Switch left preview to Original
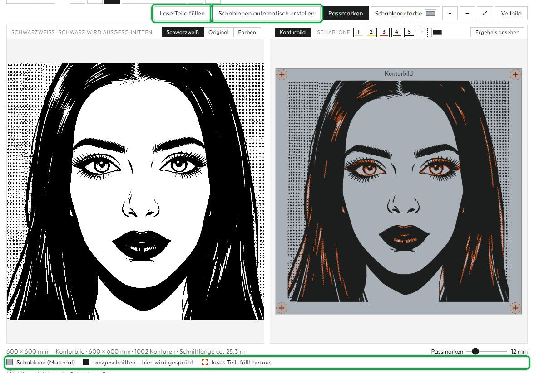Screen dimensions: 534x373 click(x=218, y=32)
